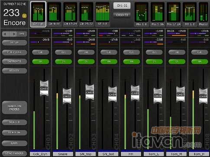Viewport: 210px width, 157px height.
Task: Cue the Tom_H channel
Action: click(x=200, y=52)
